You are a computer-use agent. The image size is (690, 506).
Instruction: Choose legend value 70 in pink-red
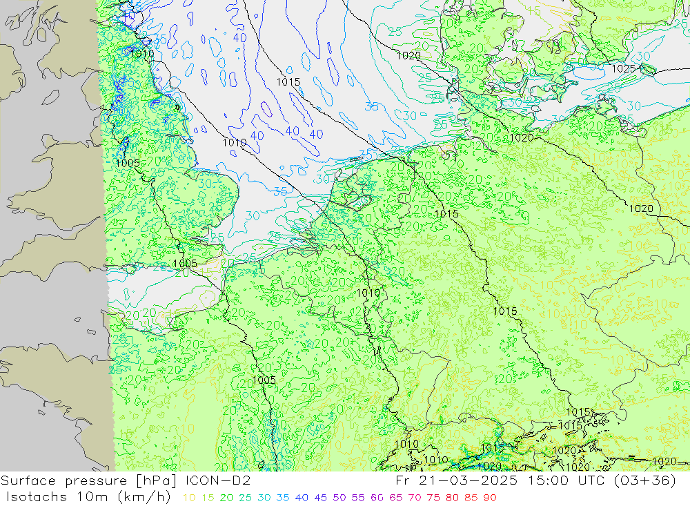pos(415,498)
